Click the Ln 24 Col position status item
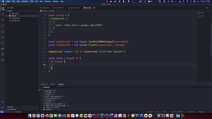The height and width of the screenshot is (119, 212). [149, 112]
